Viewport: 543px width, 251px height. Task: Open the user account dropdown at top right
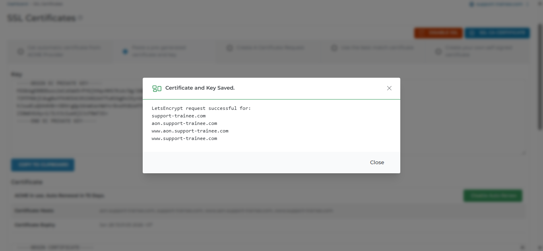coord(499,4)
